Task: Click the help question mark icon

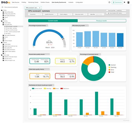Action: pyautogui.click(x=109, y=2)
